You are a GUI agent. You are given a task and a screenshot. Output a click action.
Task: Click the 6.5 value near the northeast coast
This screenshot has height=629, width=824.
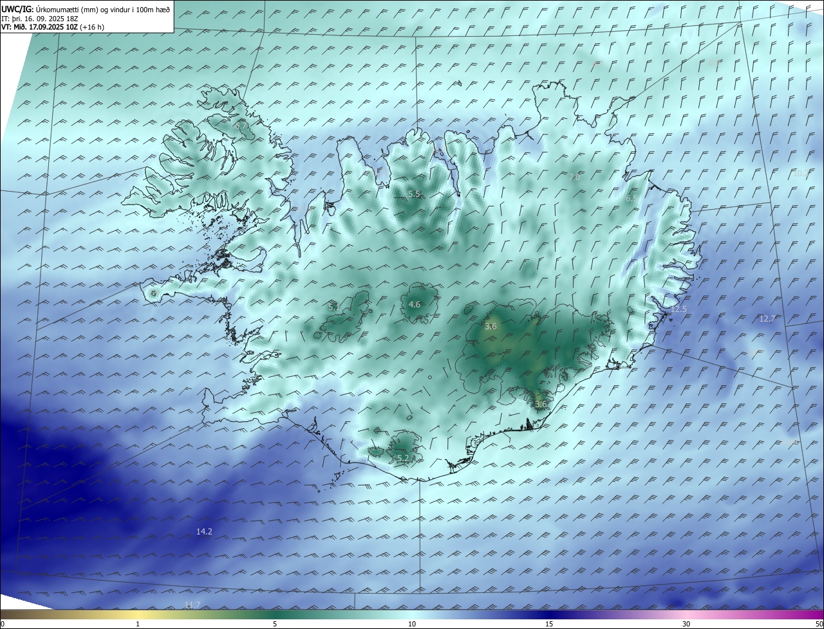[632, 199]
